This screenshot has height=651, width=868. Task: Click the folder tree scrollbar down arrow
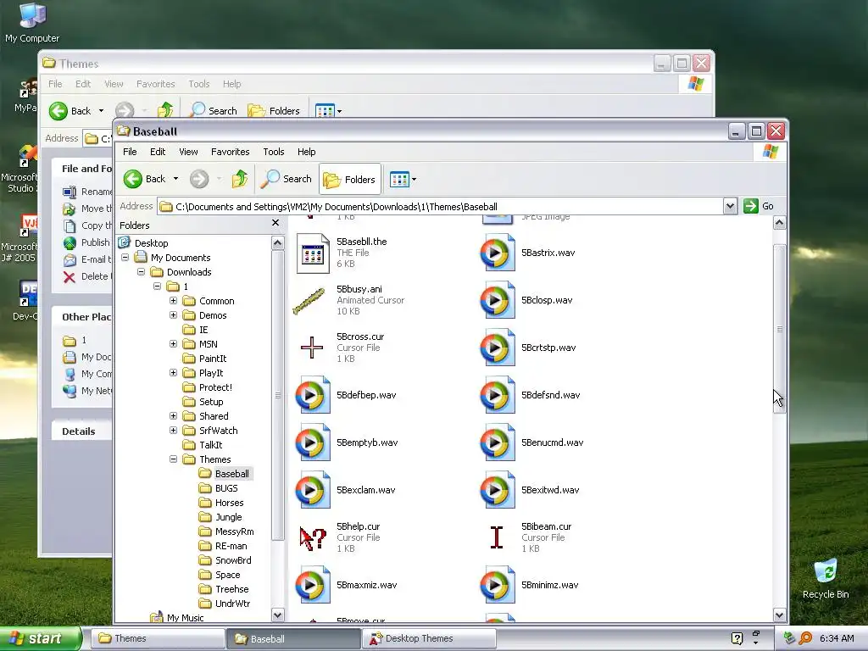pyautogui.click(x=278, y=615)
